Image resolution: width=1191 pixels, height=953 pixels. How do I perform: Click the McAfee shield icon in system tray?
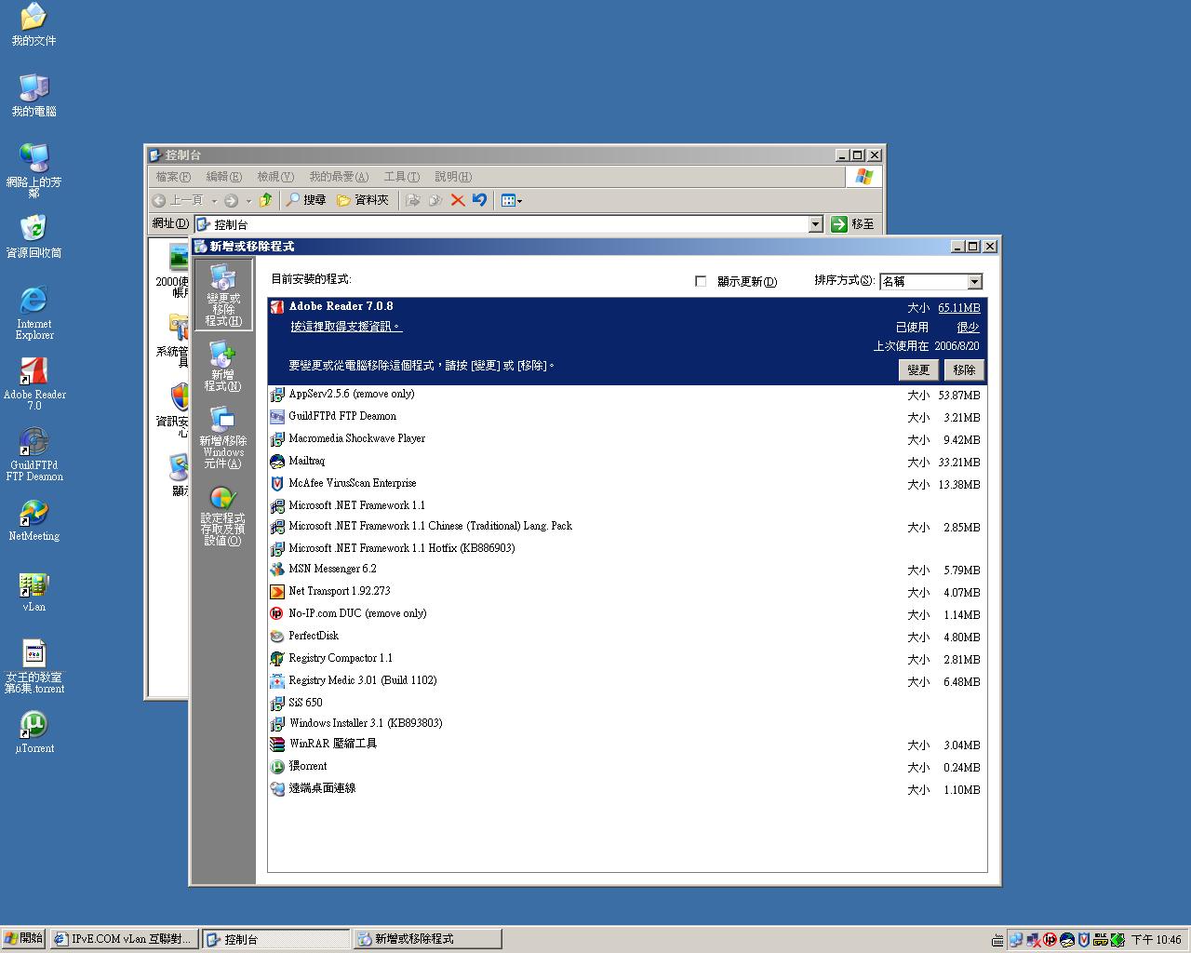[1083, 940]
